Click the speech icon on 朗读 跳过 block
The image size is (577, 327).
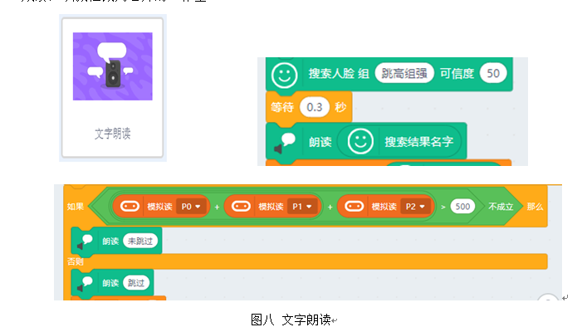(85, 284)
